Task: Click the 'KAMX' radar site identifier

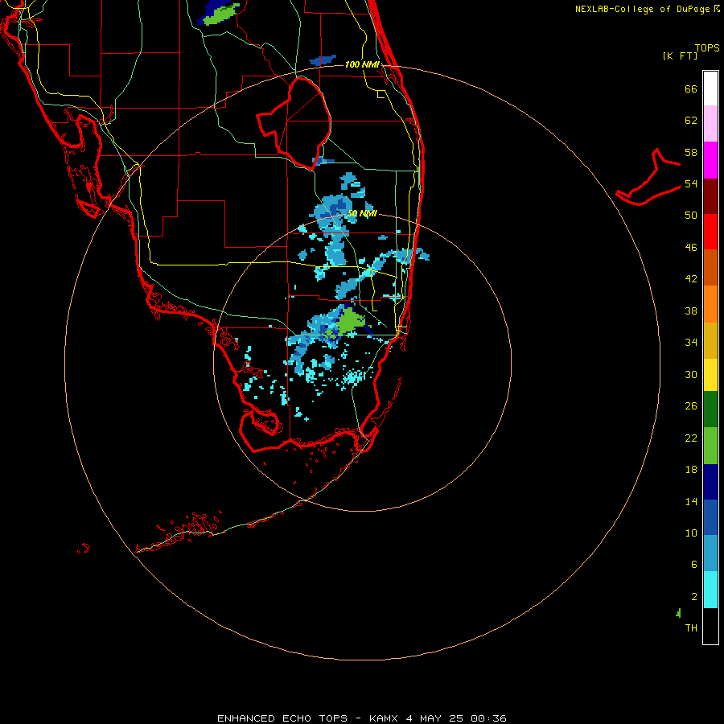Action: pos(384,718)
